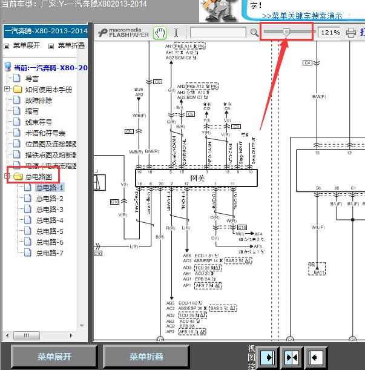Image resolution: width=365 pixels, height=370 pixels.
Task: Click the page icon beside 缩写
Action: click(17, 111)
